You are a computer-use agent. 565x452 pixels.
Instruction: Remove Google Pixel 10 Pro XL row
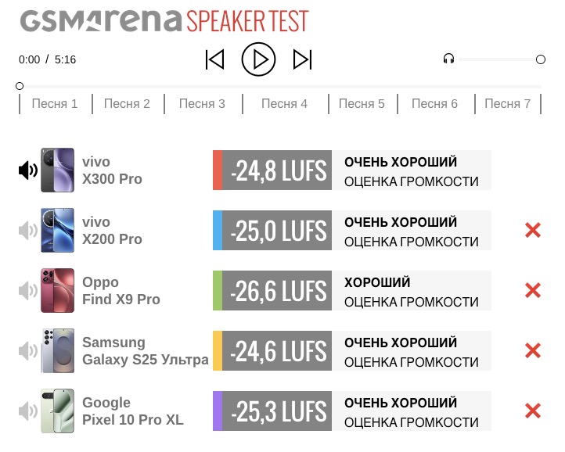(533, 411)
